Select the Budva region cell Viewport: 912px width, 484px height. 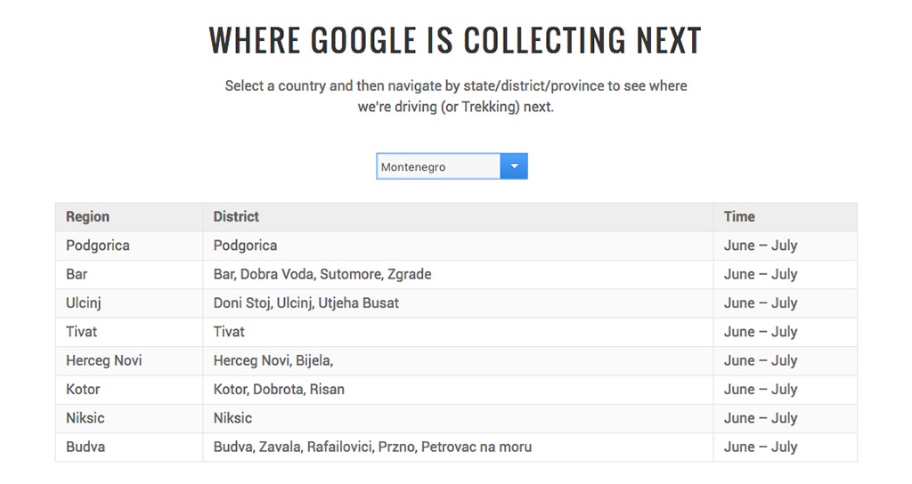pos(129,448)
